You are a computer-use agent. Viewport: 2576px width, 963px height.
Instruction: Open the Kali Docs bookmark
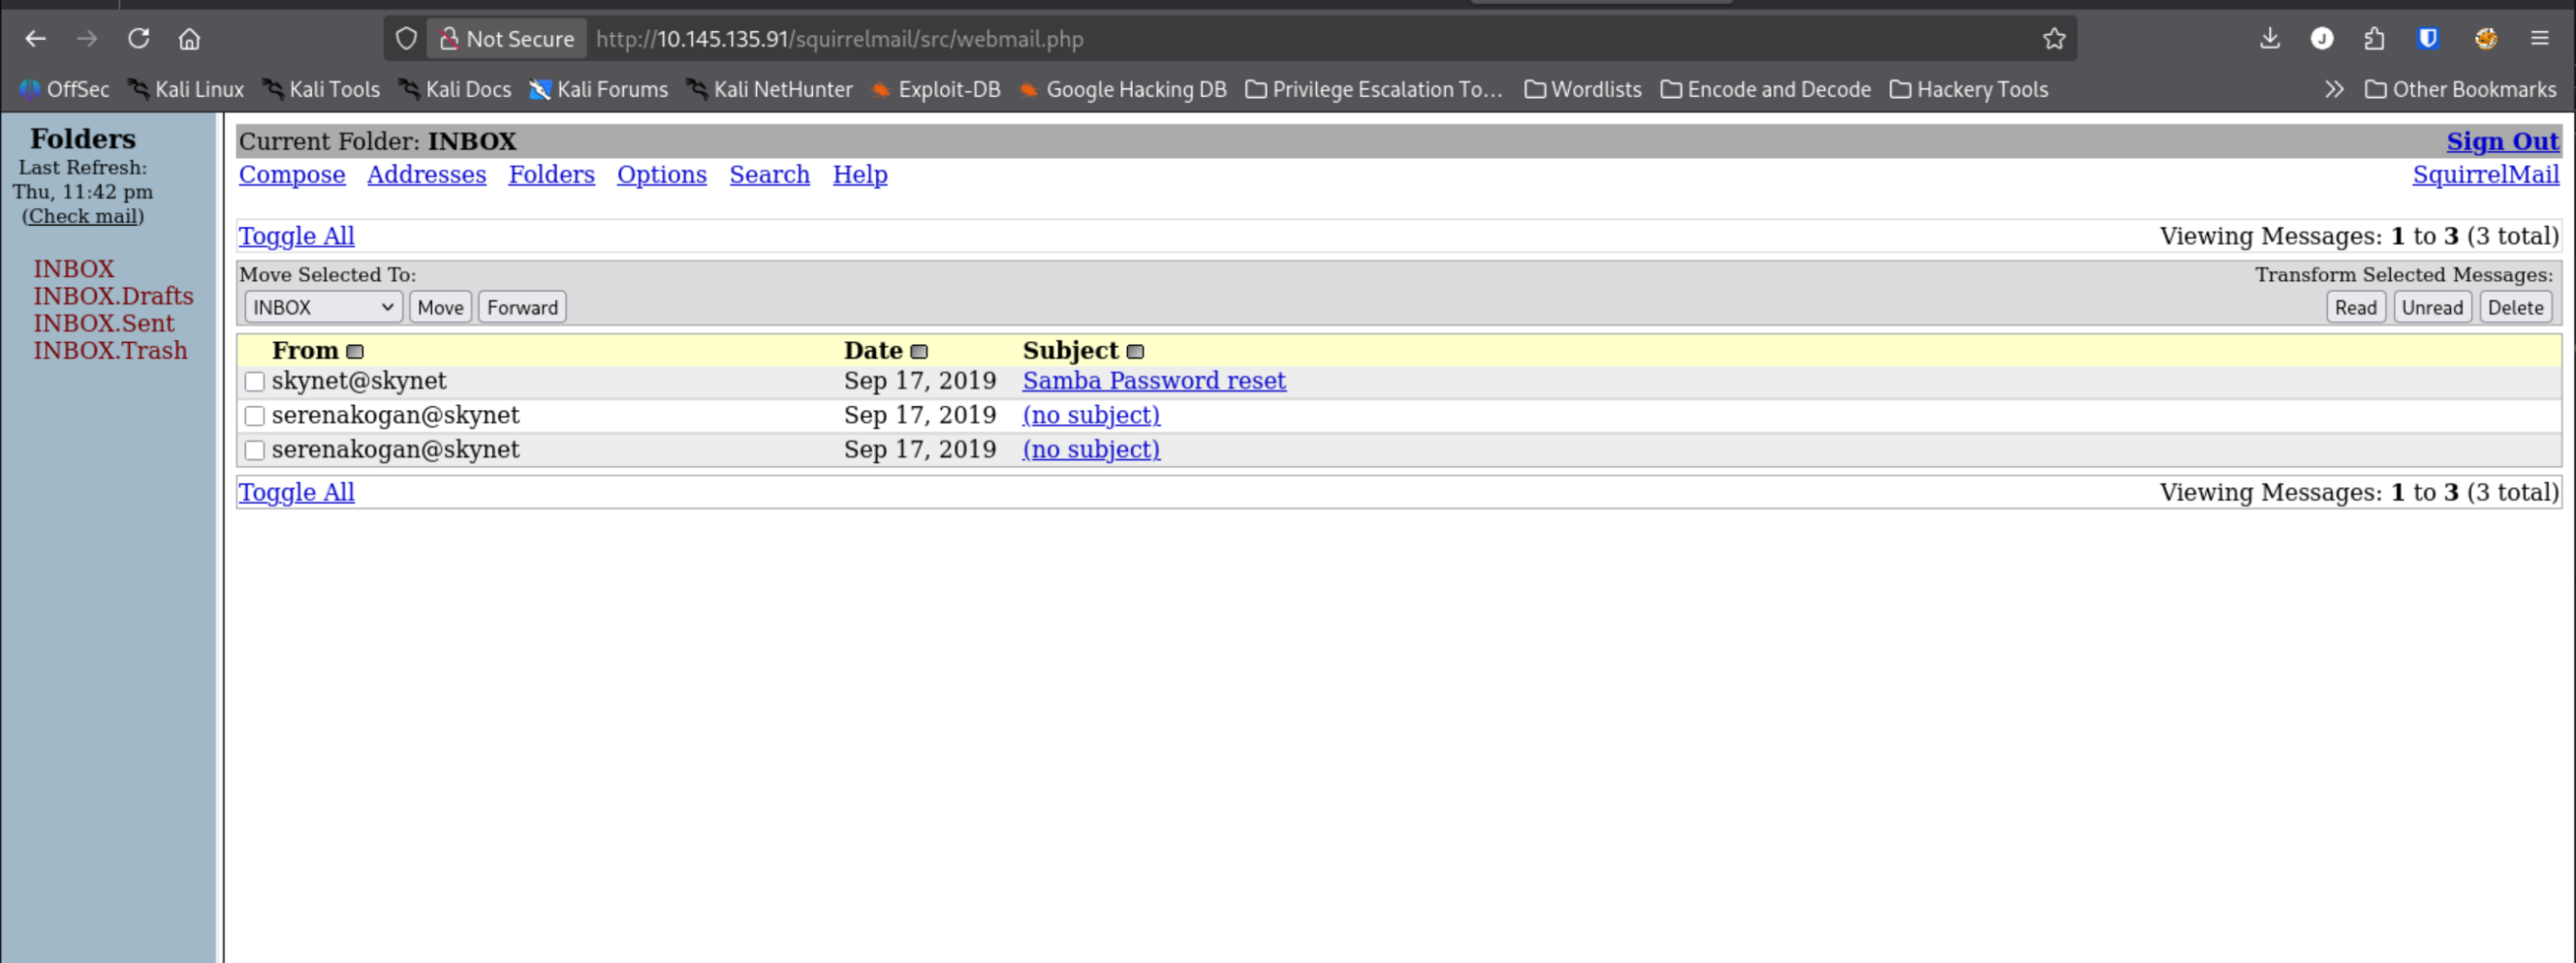(x=456, y=90)
